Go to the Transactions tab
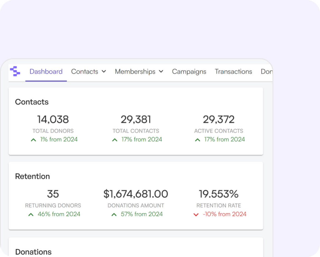The width and height of the screenshot is (320, 257). [233, 72]
